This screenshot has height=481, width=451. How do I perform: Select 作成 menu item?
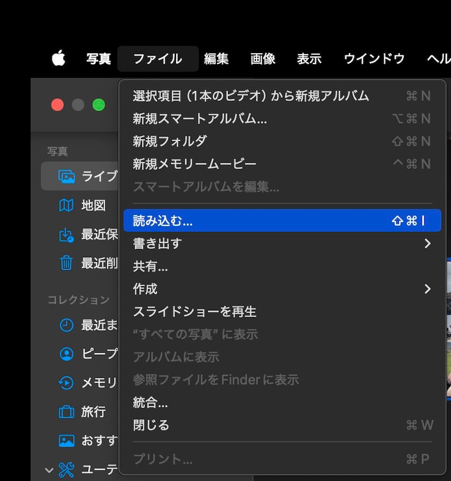[282, 289]
